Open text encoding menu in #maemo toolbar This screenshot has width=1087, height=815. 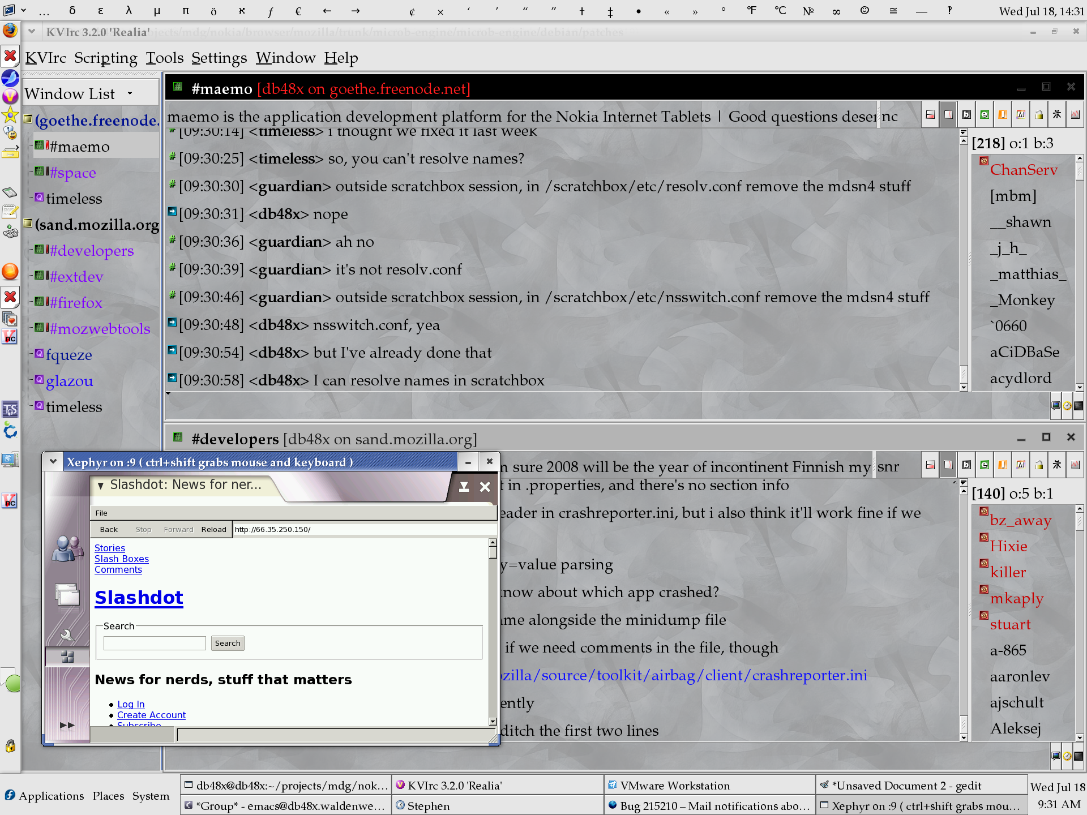1057,115
